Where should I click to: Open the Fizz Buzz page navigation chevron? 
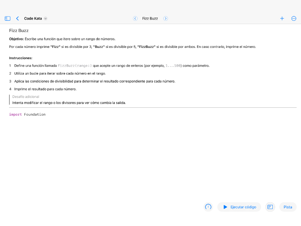[165, 18]
